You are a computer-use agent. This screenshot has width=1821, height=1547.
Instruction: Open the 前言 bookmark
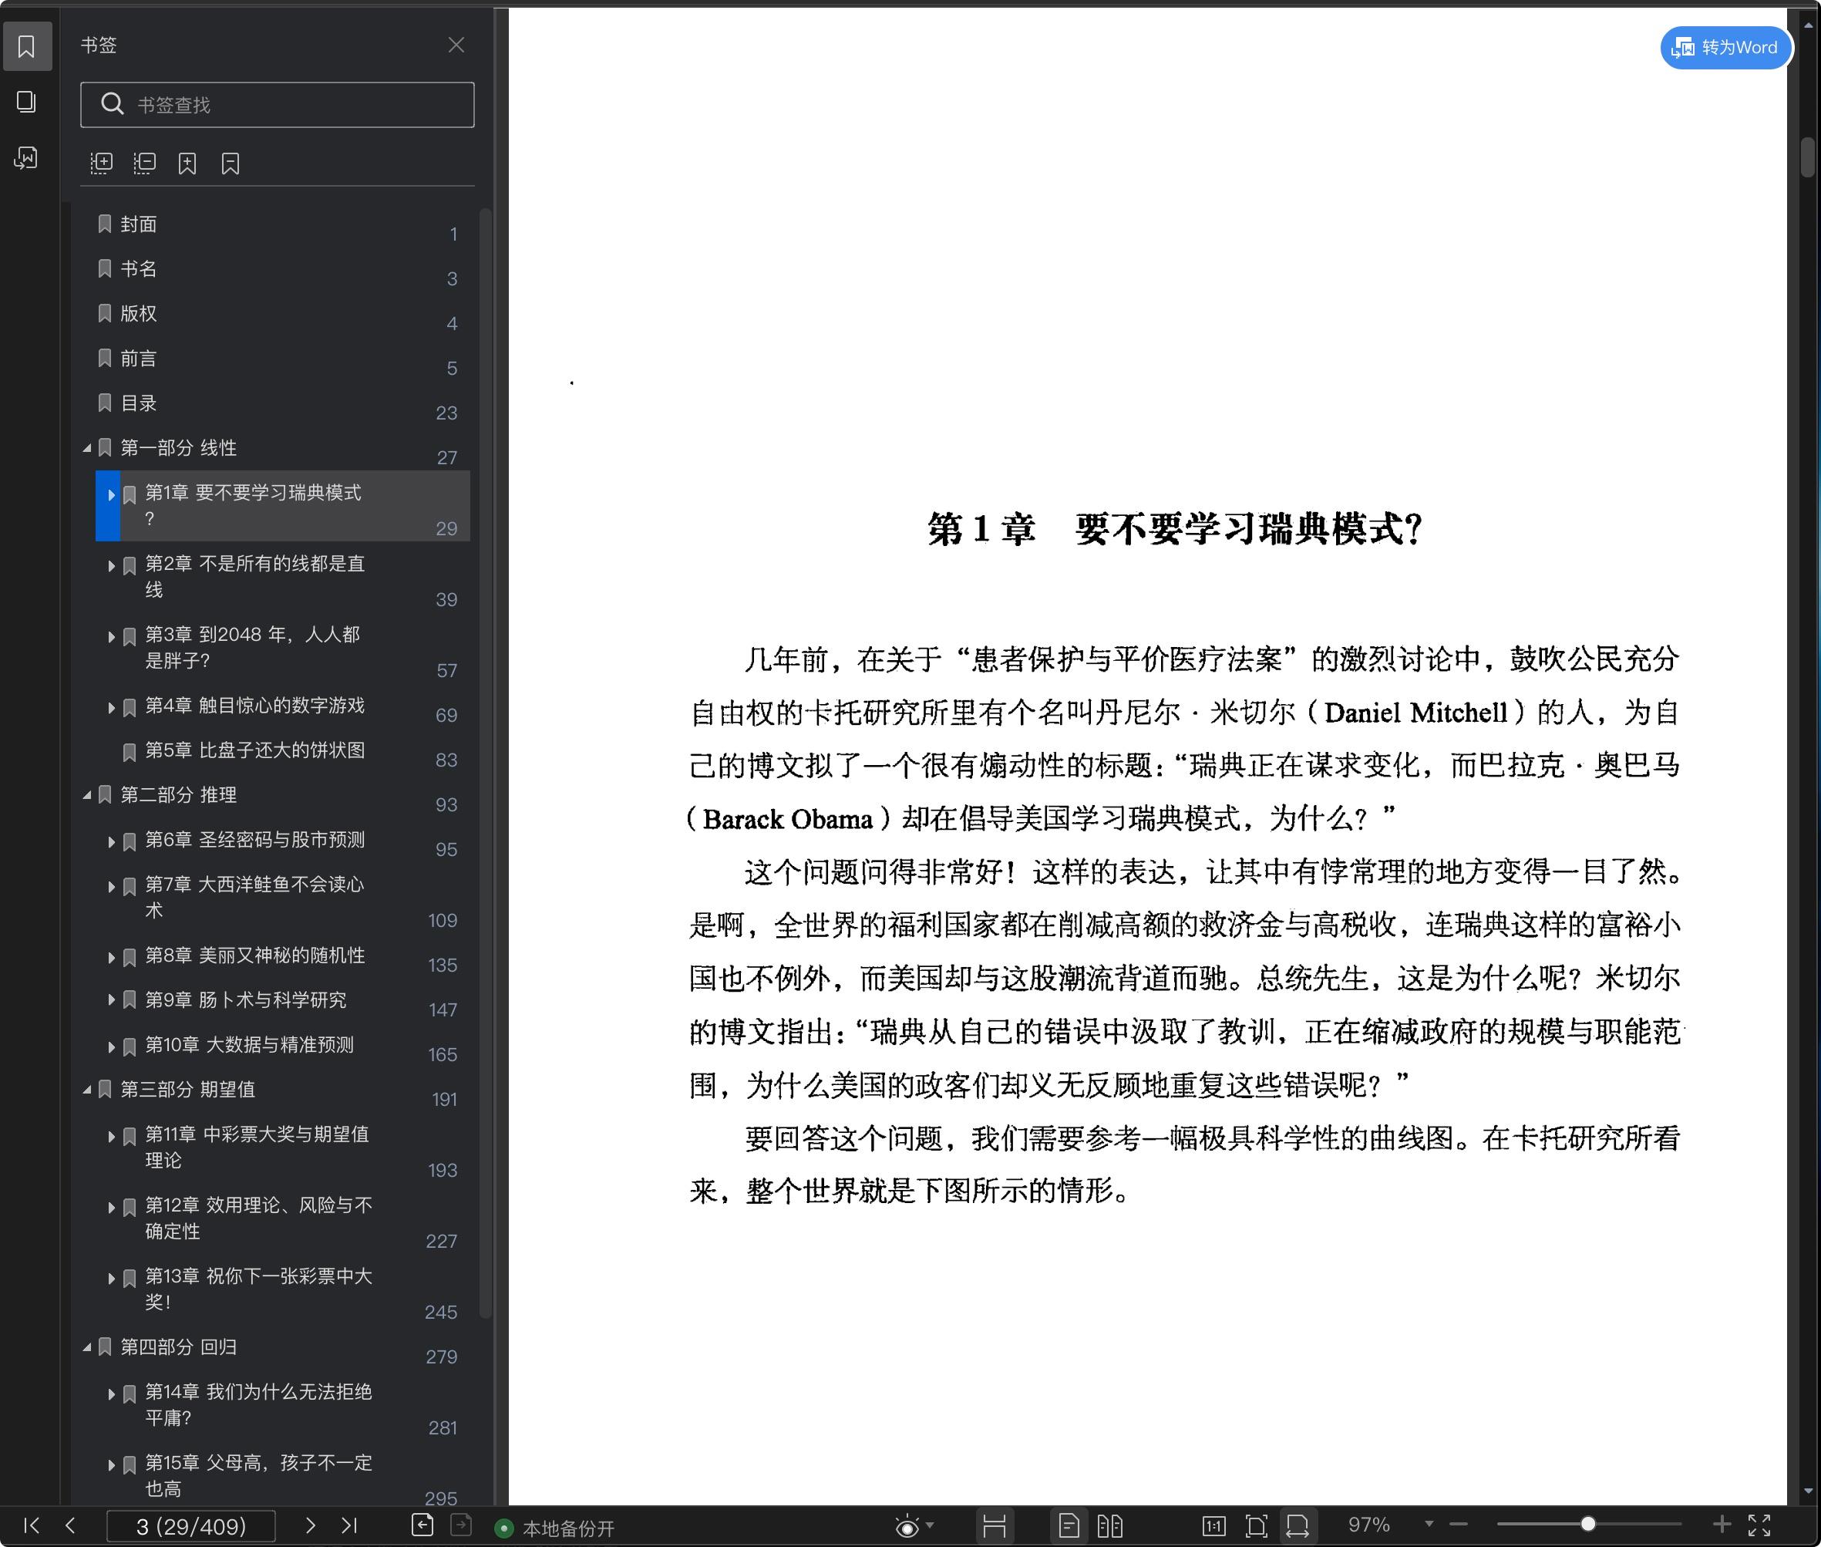[x=139, y=358]
